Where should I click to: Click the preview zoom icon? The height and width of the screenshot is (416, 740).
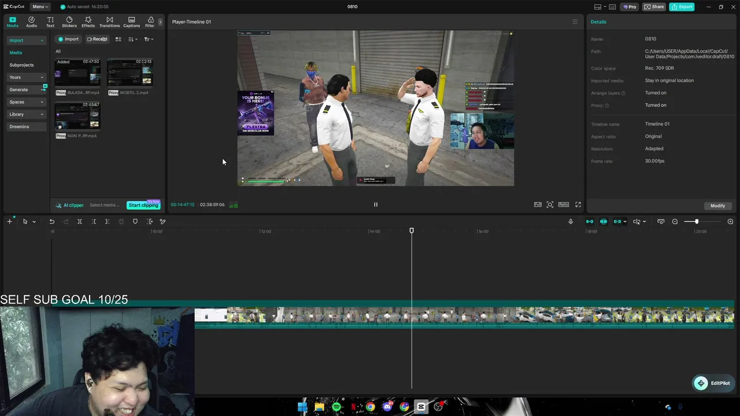pos(550,205)
